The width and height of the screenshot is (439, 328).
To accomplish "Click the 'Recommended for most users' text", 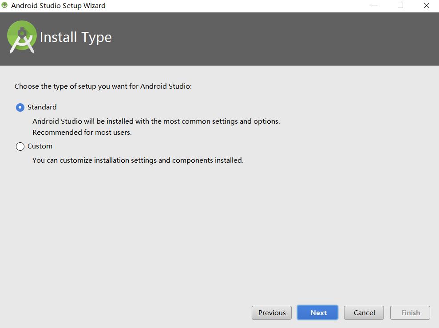I will tap(82, 132).
